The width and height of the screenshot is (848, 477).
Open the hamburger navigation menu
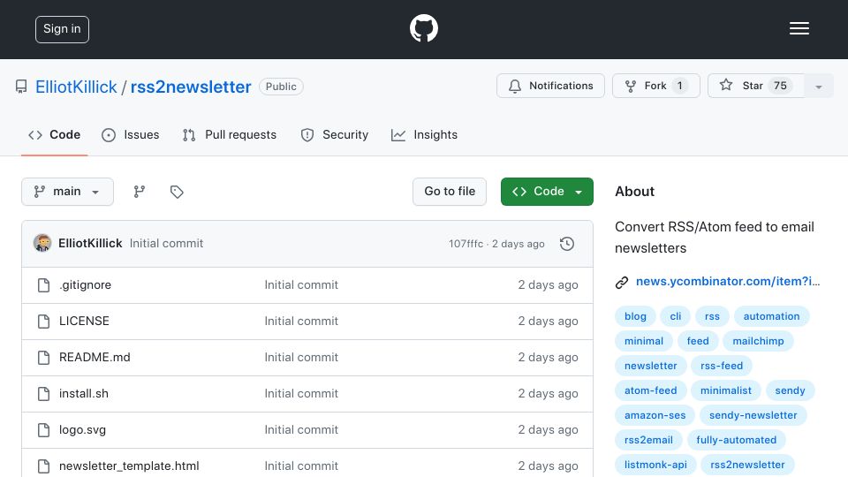tap(799, 28)
